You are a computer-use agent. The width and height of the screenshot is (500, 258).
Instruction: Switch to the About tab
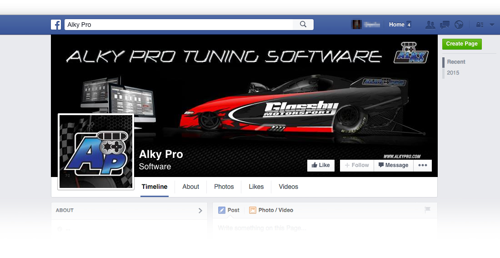(x=191, y=187)
